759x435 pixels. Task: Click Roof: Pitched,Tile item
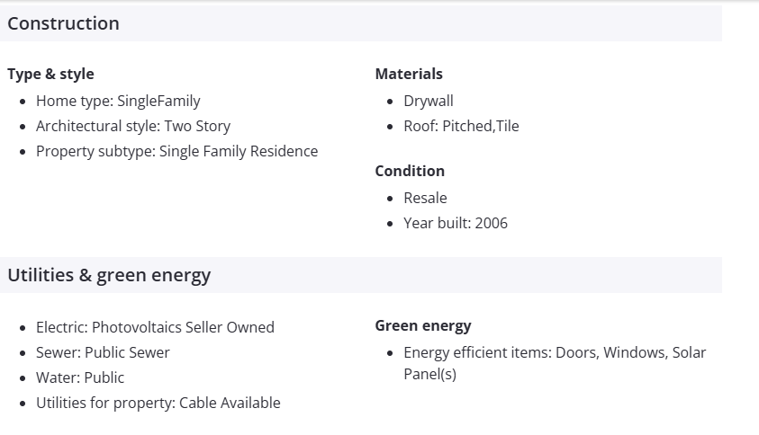click(x=461, y=126)
